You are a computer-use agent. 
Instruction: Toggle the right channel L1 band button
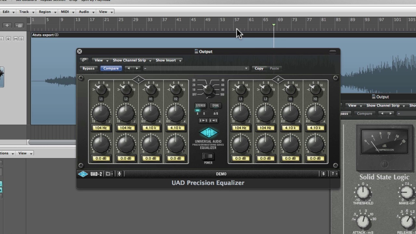(240, 99)
